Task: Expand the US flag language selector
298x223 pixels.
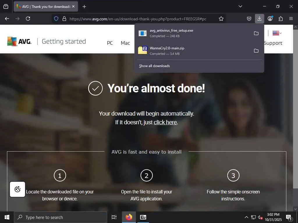Action: (x=277, y=33)
